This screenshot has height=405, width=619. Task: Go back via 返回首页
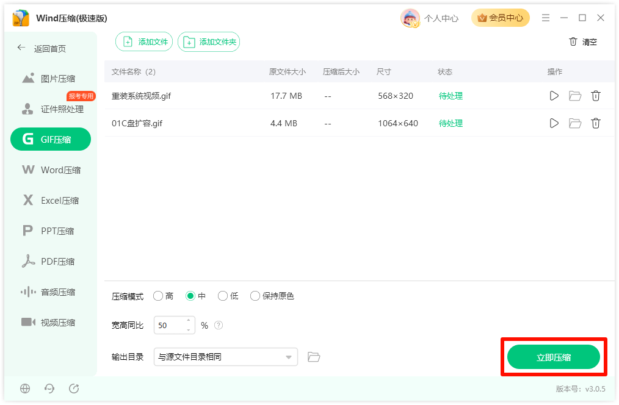coord(42,49)
